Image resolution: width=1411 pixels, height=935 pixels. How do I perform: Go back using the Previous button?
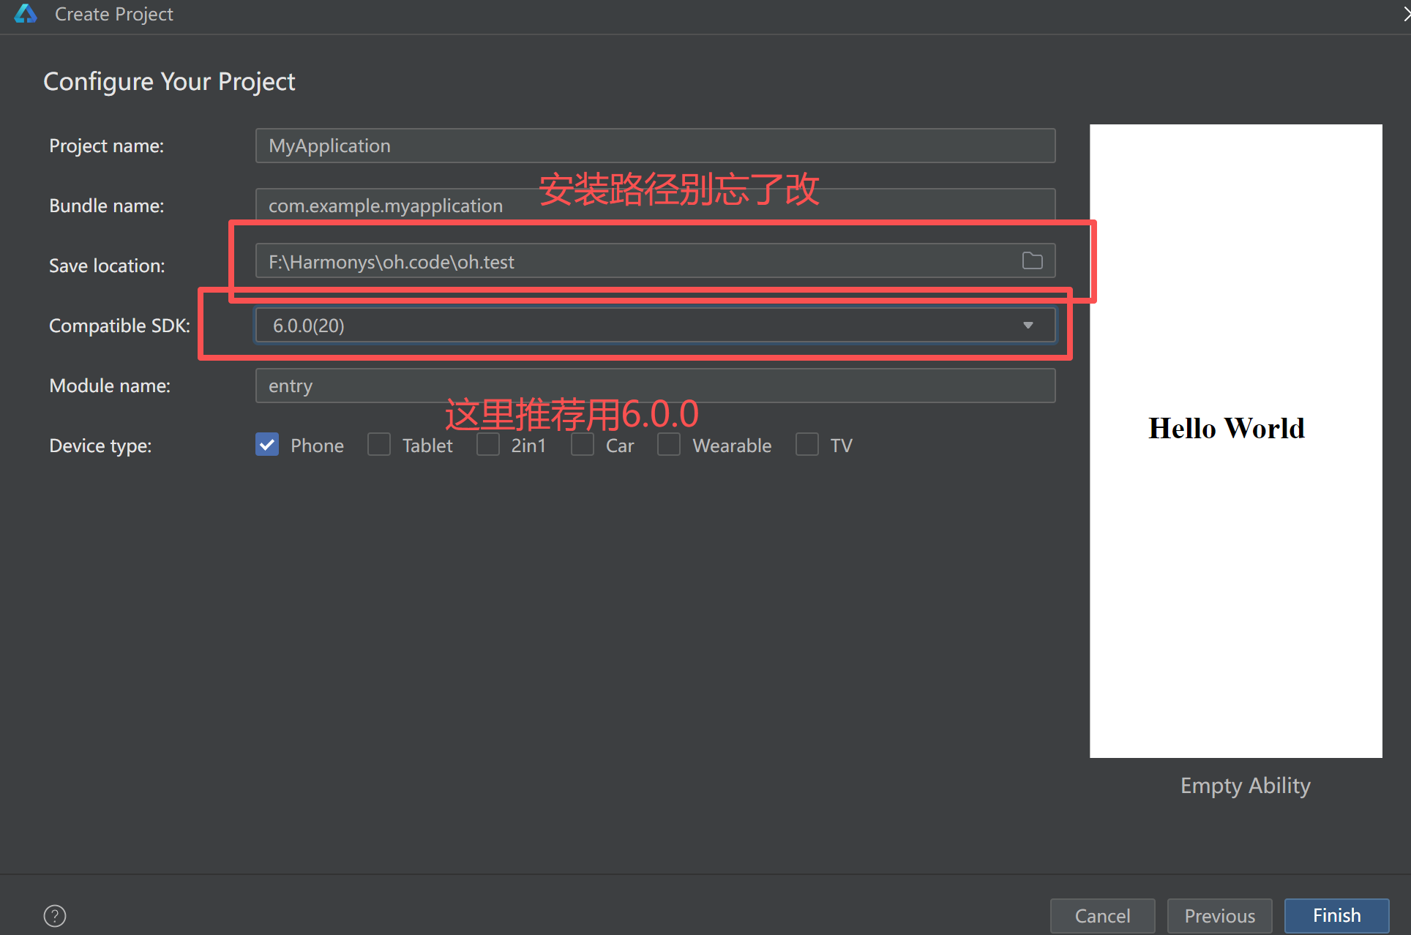pyautogui.click(x=1219, y=915)
